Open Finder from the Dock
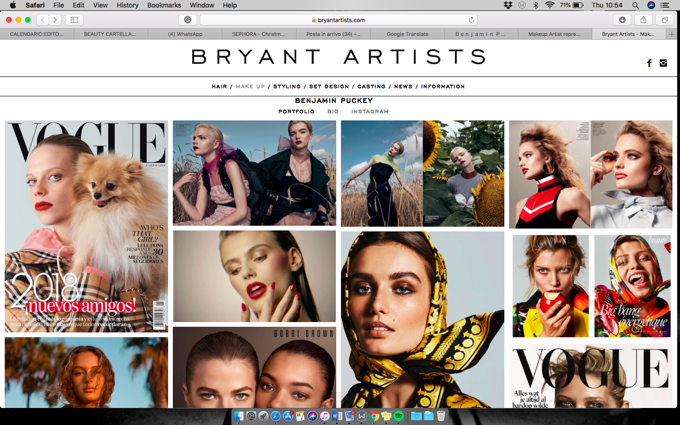Viewport: 680px width, 425px height. click(x=239, y=416)
